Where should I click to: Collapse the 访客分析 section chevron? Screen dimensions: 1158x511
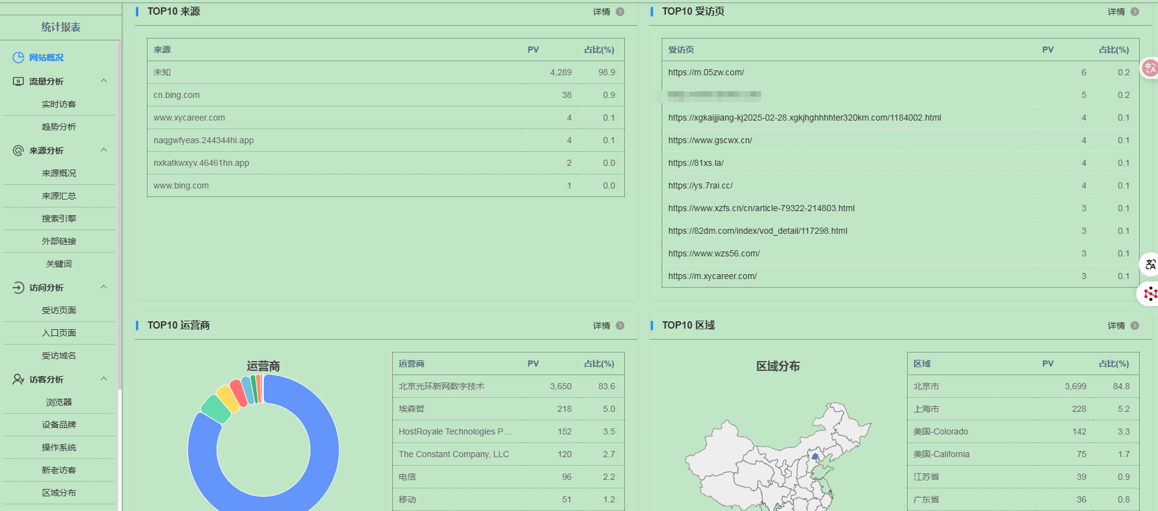[x=103, y=379]
